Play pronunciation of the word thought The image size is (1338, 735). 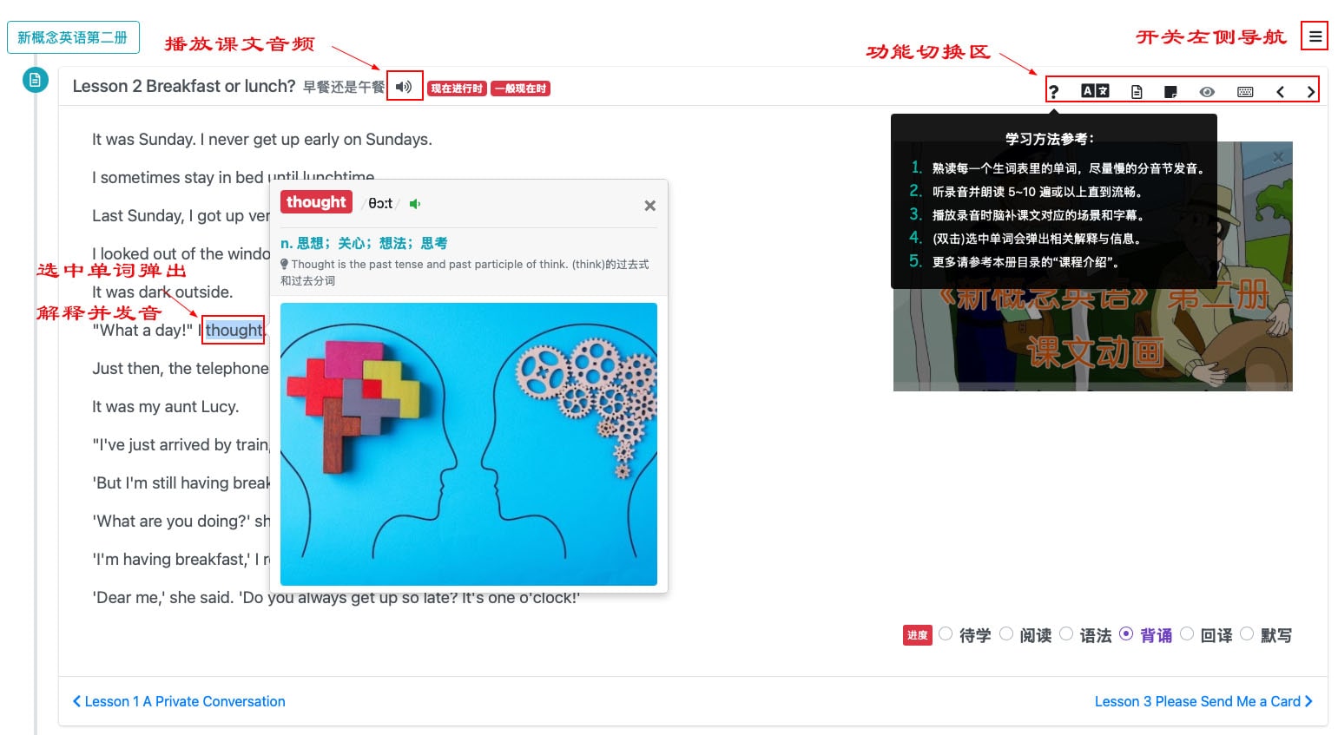click(415, 204)
